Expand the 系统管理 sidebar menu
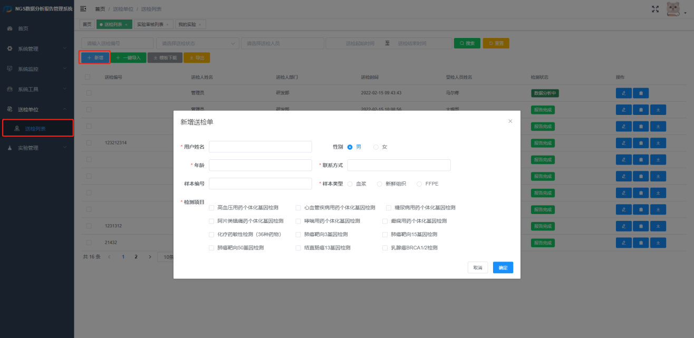Viewport: 694px width, 338px height. coord(36,49)
